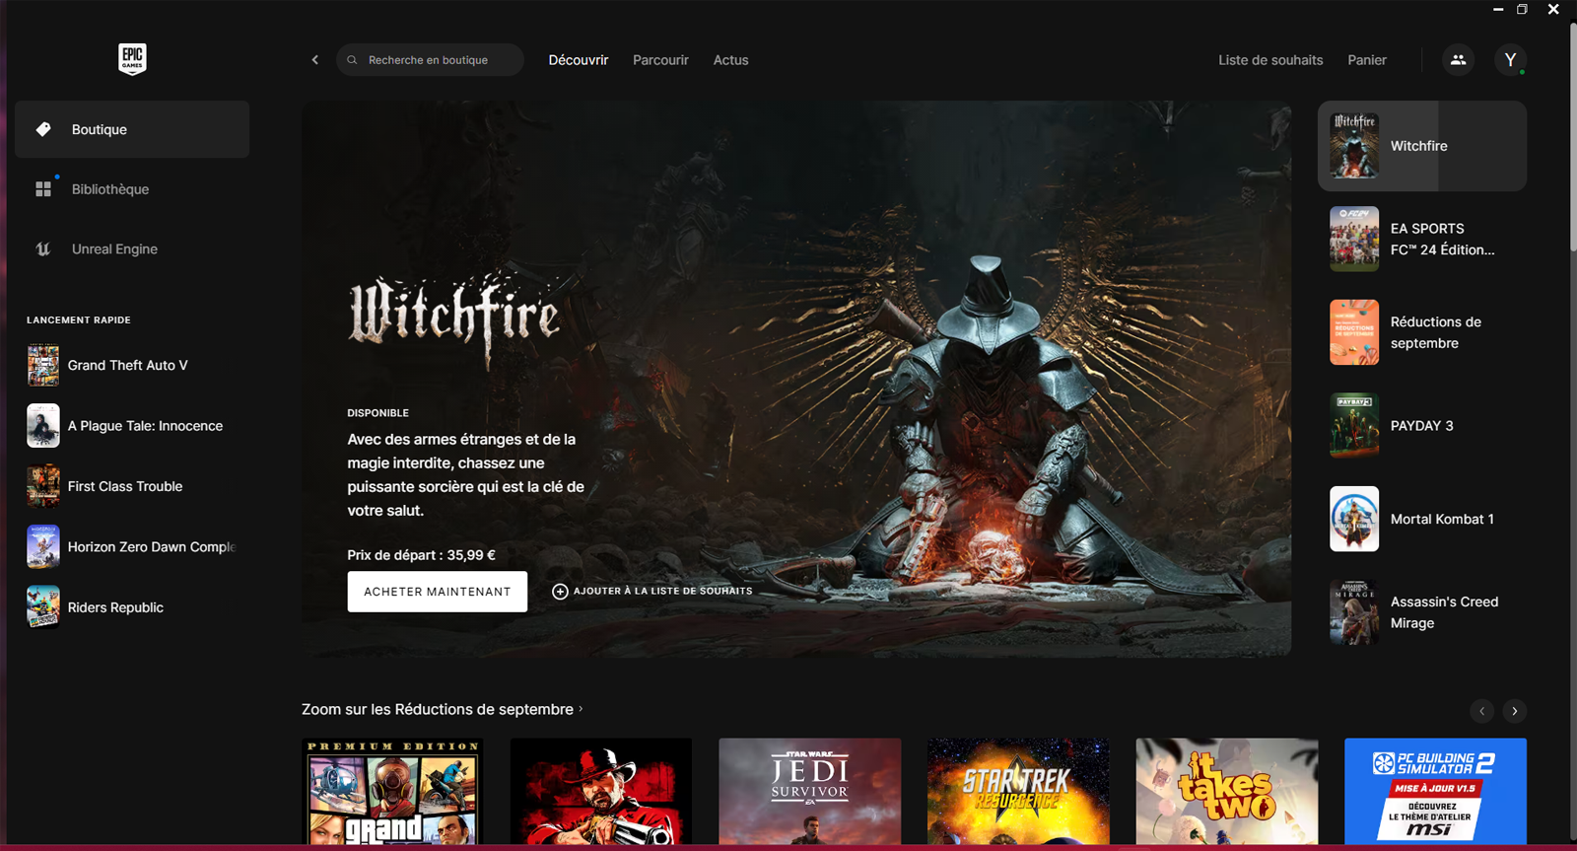Screen dimensions: 1577x851
Task: Switch to the Découvrir tab
Action: [579, 60]
